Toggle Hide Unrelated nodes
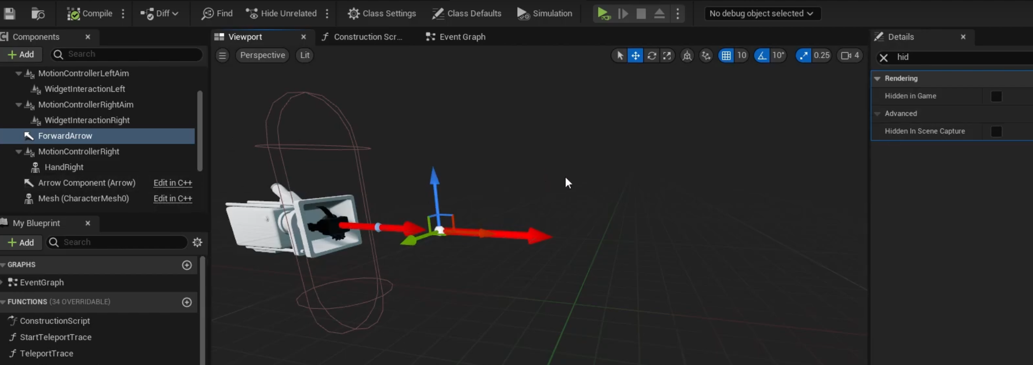 click(x=281, y=13)
